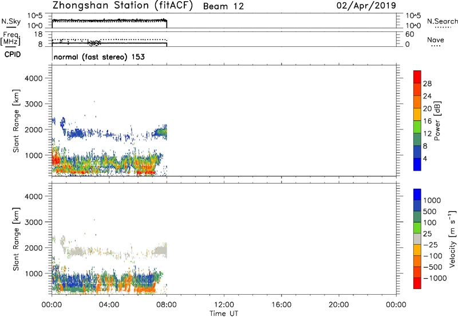Click the 'CPID' label

12,54
